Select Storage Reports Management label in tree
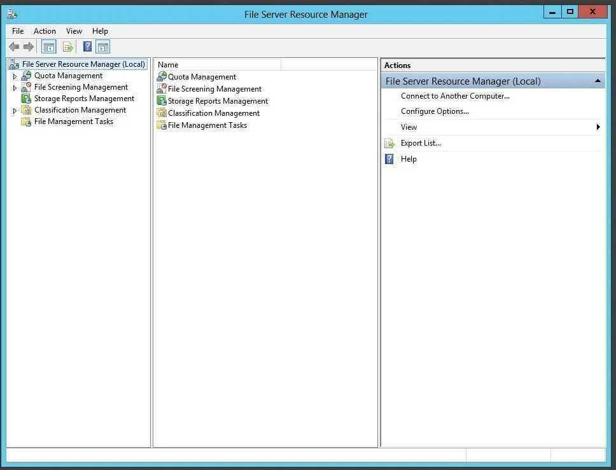 tap(84, 98)
